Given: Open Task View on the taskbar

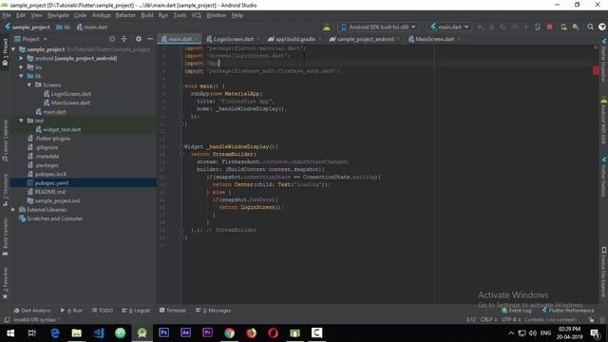Looking at the screenshot, I should (32, 333).
